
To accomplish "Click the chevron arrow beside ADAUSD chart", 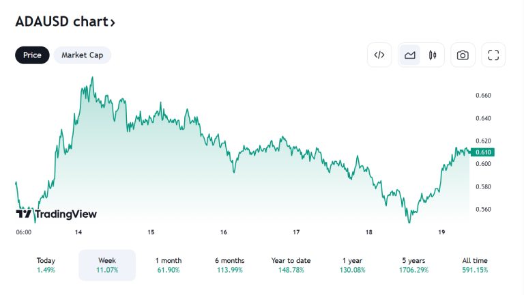I will pyautogui.click(x=113, y=23).
